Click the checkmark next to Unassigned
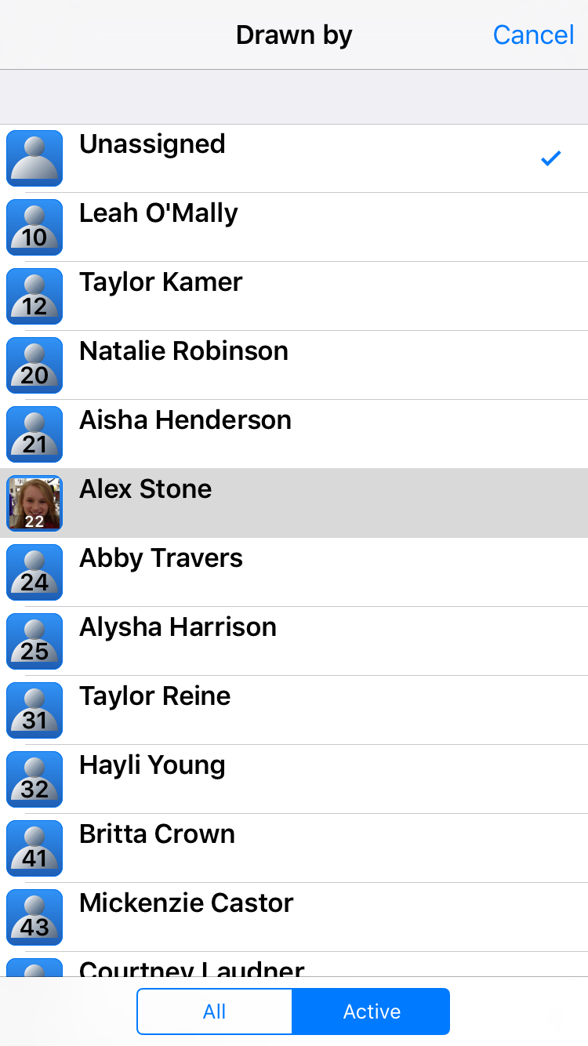 coord(551,158)
